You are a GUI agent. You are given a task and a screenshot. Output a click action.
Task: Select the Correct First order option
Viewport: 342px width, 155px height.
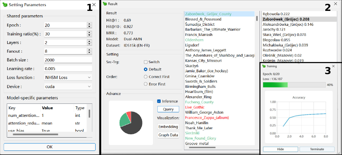pyautogui.click(x=146, y=77)
